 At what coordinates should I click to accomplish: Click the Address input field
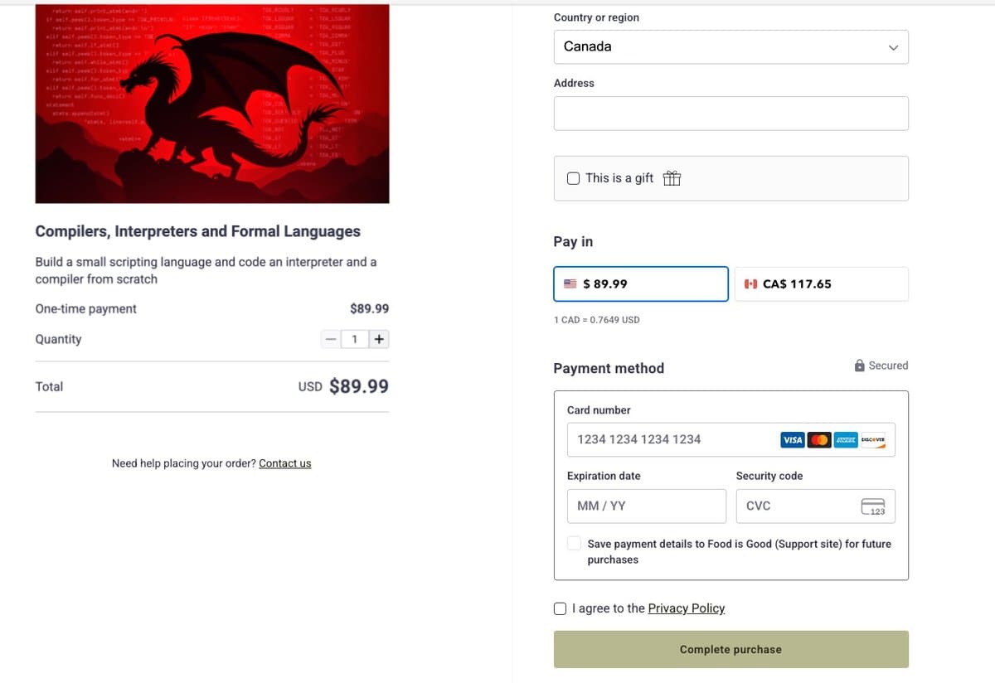coord(730,113)
